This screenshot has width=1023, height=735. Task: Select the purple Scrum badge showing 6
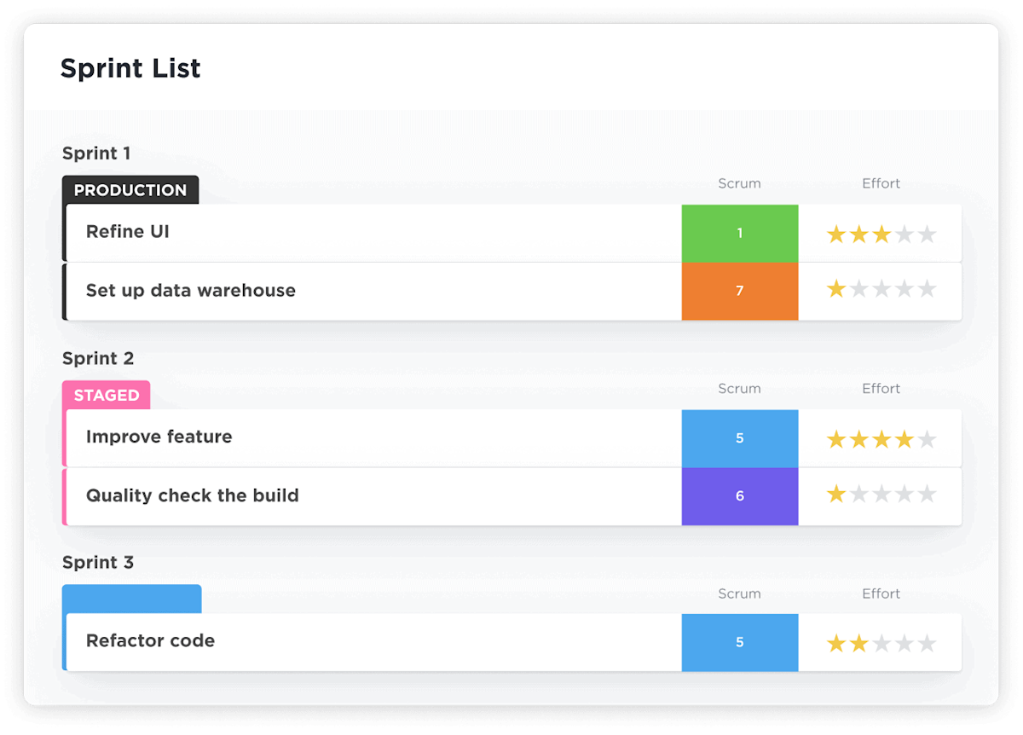[739, 496]
